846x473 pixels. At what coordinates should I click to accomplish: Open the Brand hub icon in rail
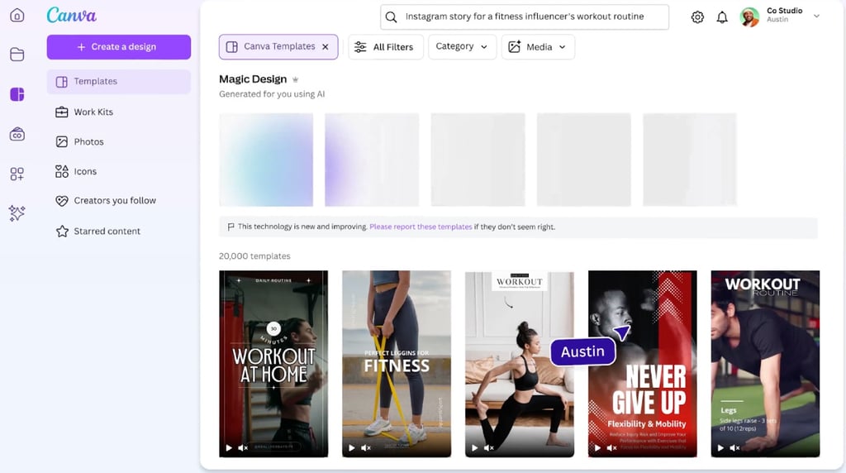[x=17, y=134]
